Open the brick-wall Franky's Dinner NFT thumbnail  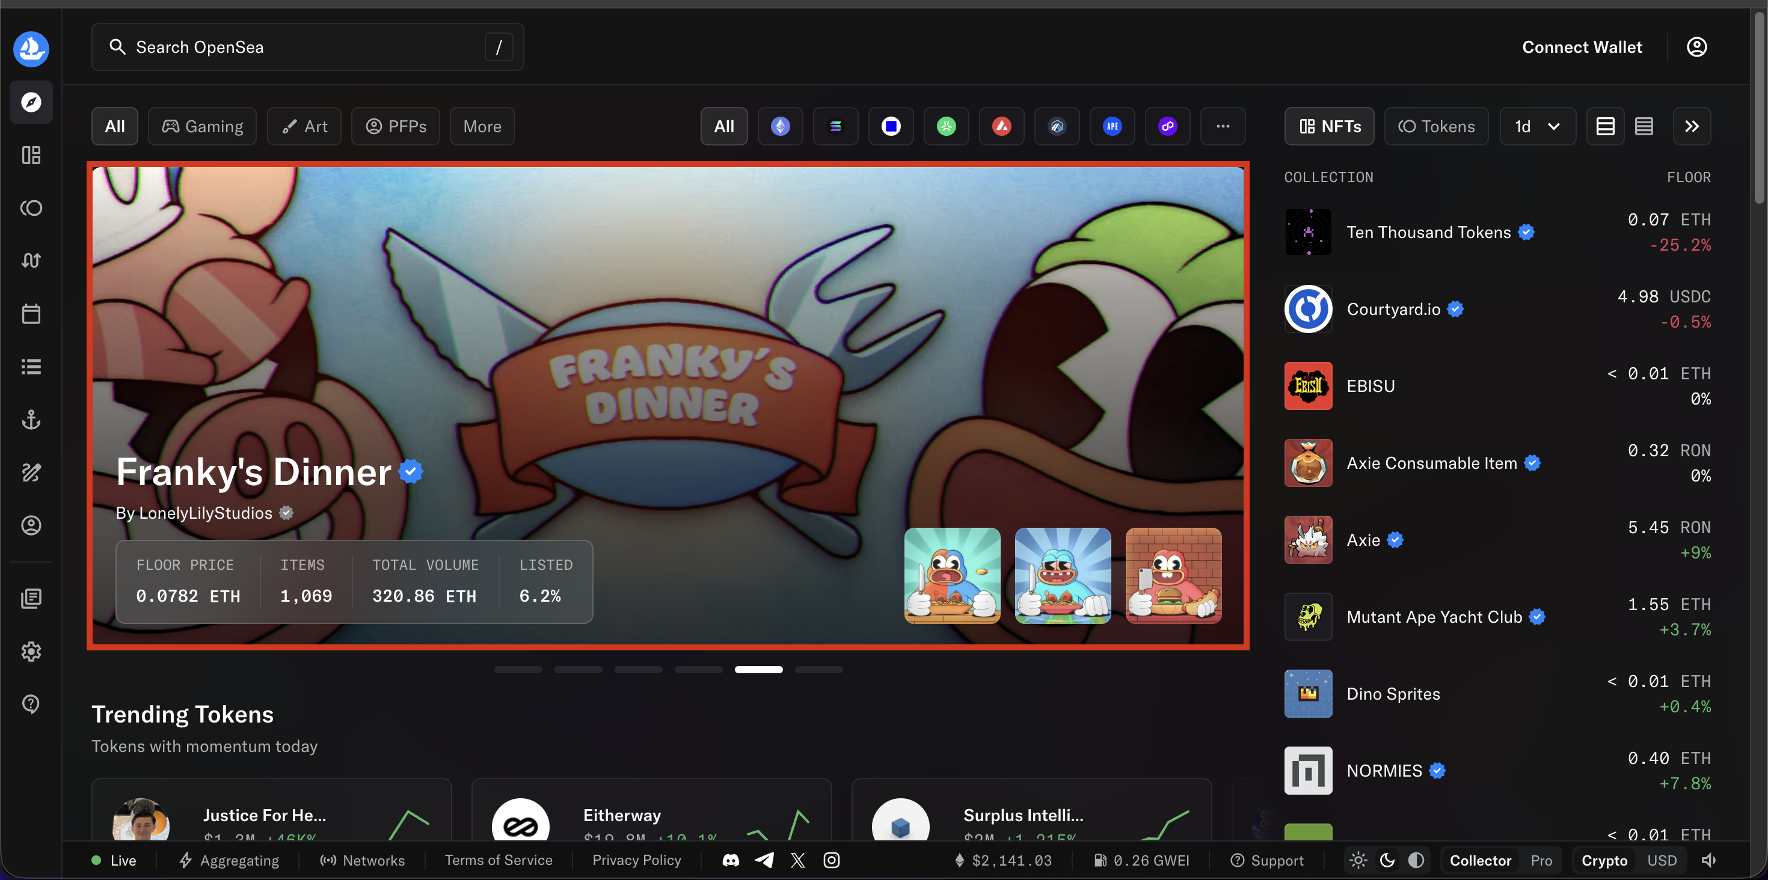click(x=1174, y=575)
